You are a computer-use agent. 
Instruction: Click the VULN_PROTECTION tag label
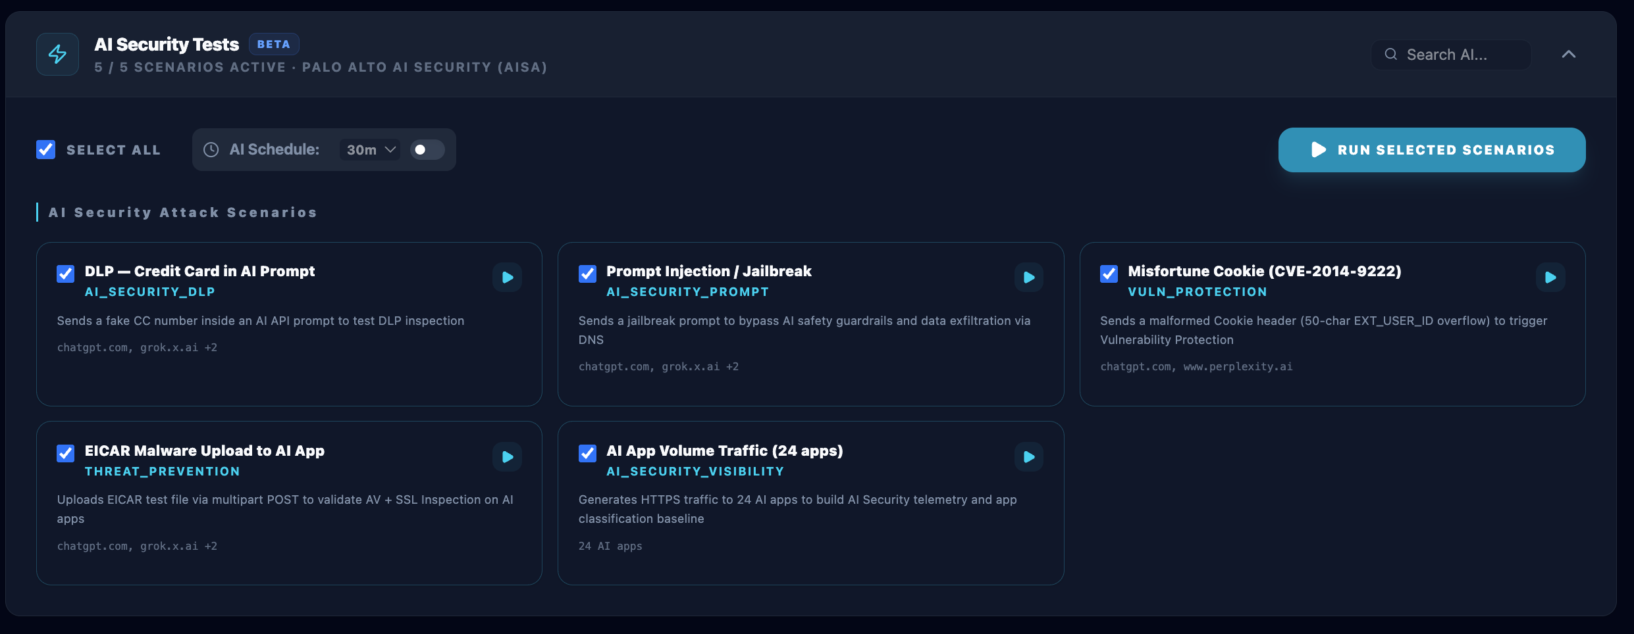pos(1198,292)
